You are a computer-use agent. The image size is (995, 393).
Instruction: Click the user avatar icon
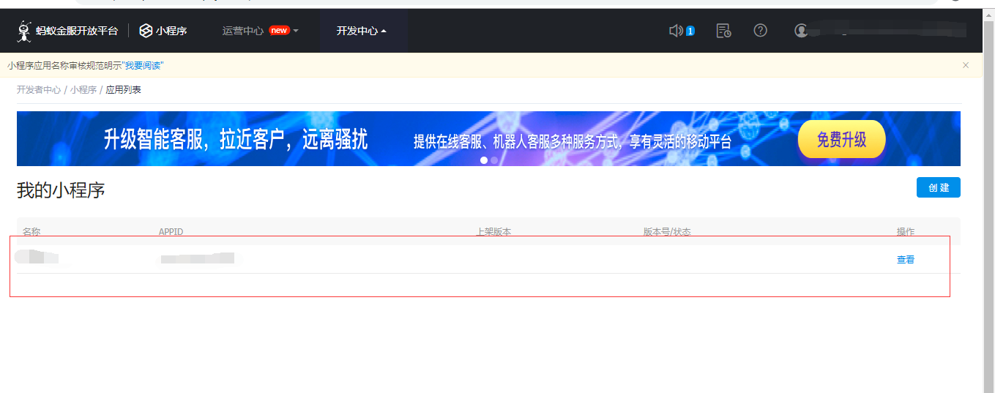pyautogui.click(x=802, y=31)
